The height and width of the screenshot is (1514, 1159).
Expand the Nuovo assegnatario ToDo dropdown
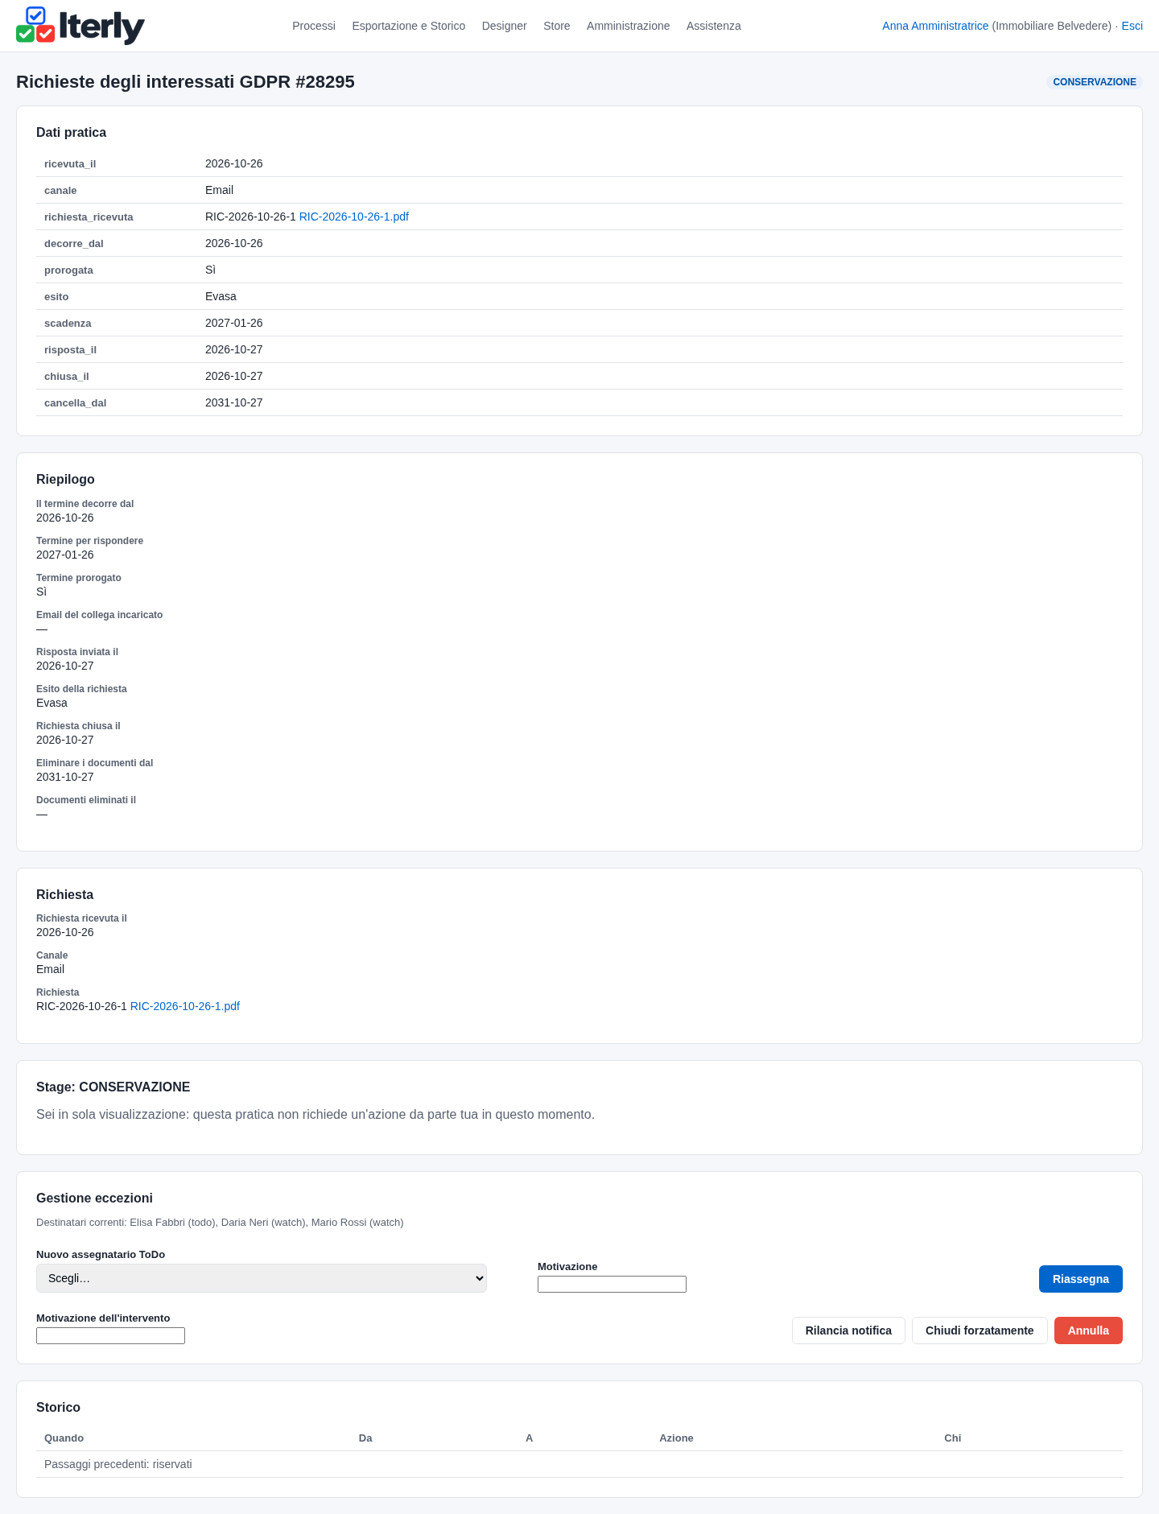262,1278
